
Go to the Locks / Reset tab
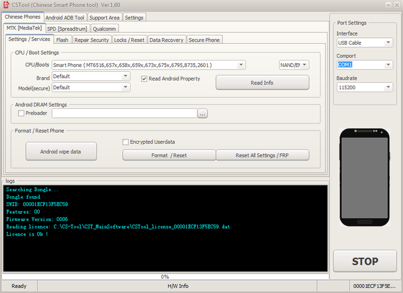[129, 40]
